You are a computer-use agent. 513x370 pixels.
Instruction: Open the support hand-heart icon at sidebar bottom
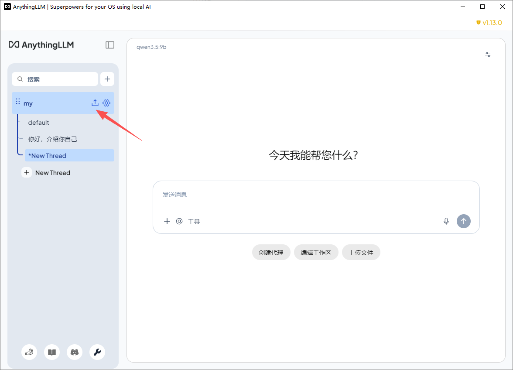(29, 352)
